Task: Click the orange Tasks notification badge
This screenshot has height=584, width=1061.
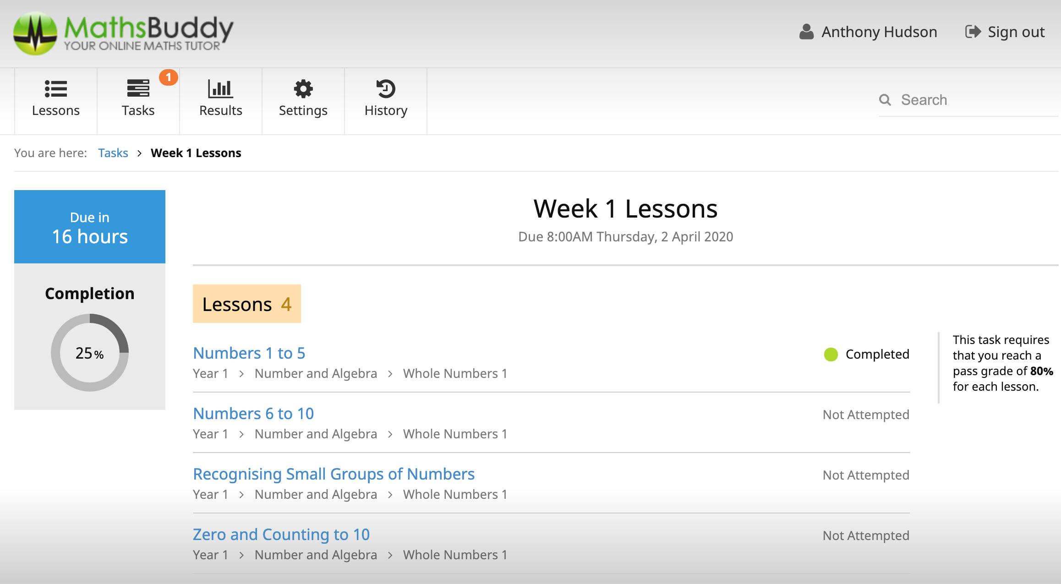Action: (x=169, y=77)
